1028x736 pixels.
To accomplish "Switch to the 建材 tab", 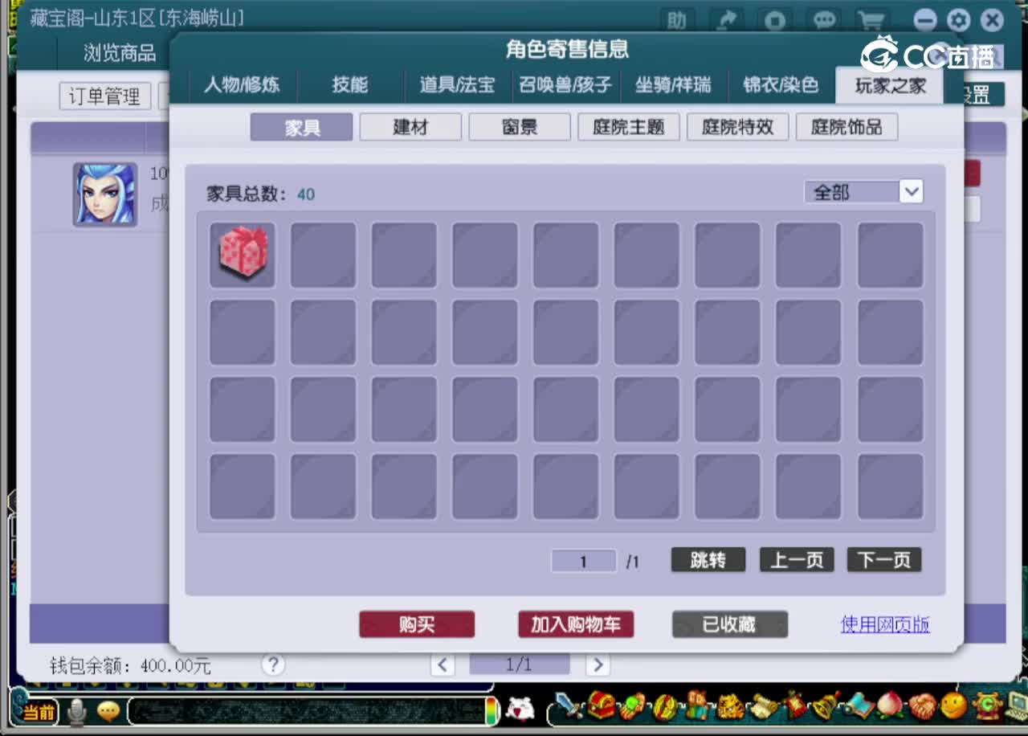I will tap(410, 126).
